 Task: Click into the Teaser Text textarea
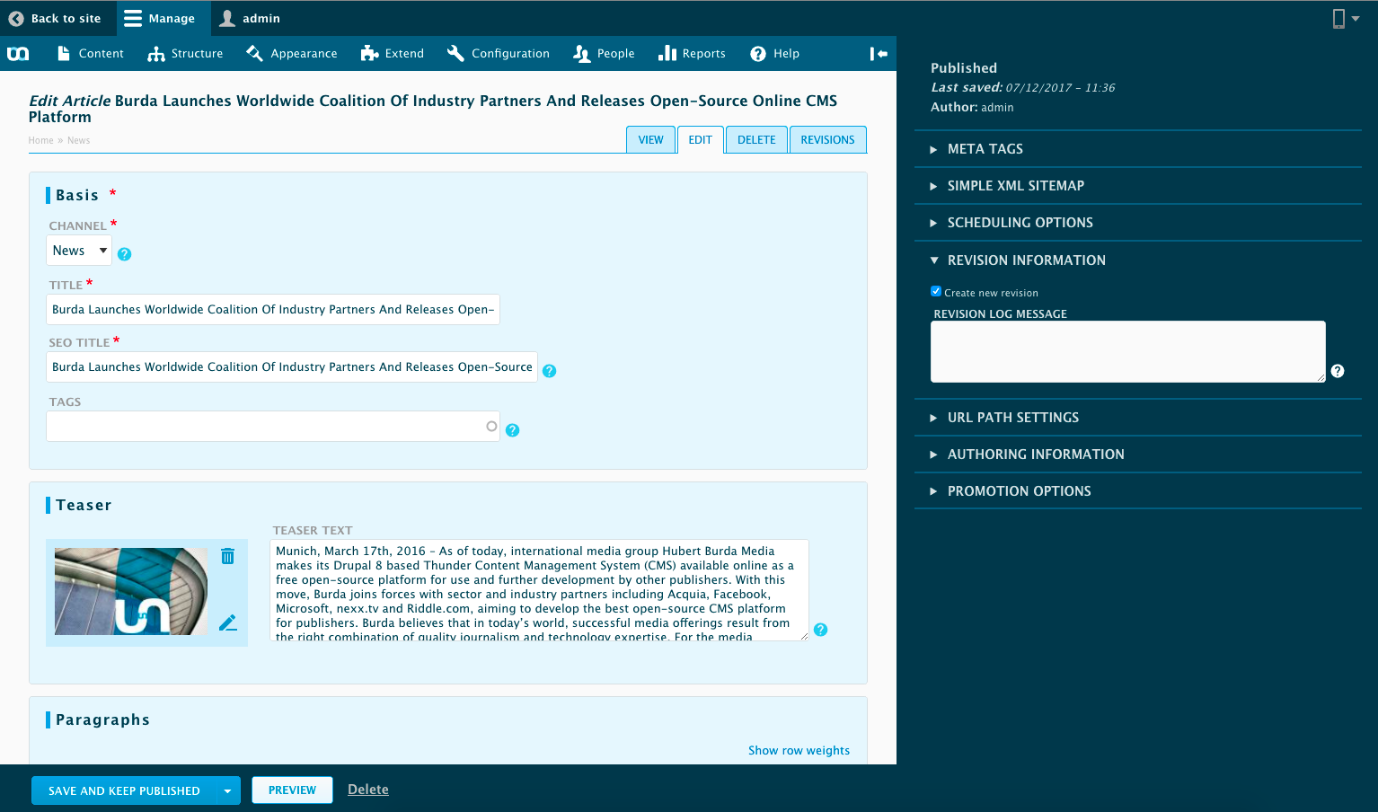pyautogui.click(x=539, y=590)
